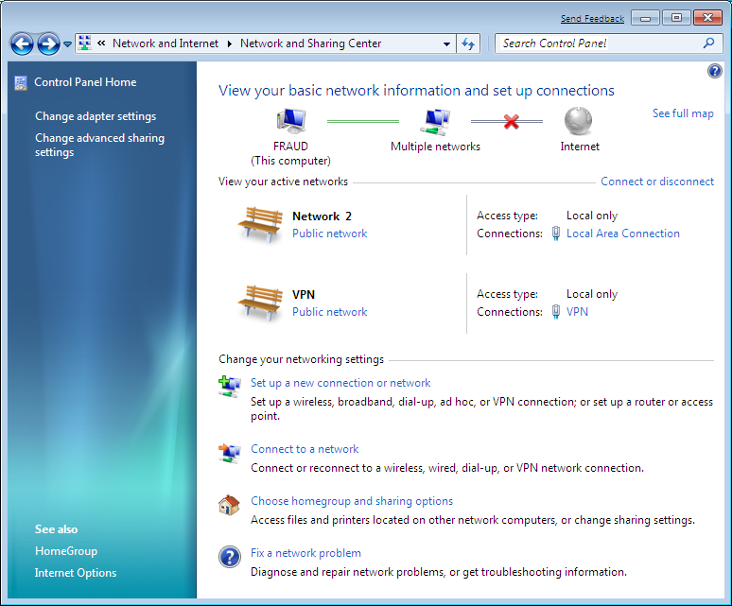Image resolution: width=732 pixels, height=606 pixels.
Task: Click the Network 2 name text
Action: pos(322,216)
